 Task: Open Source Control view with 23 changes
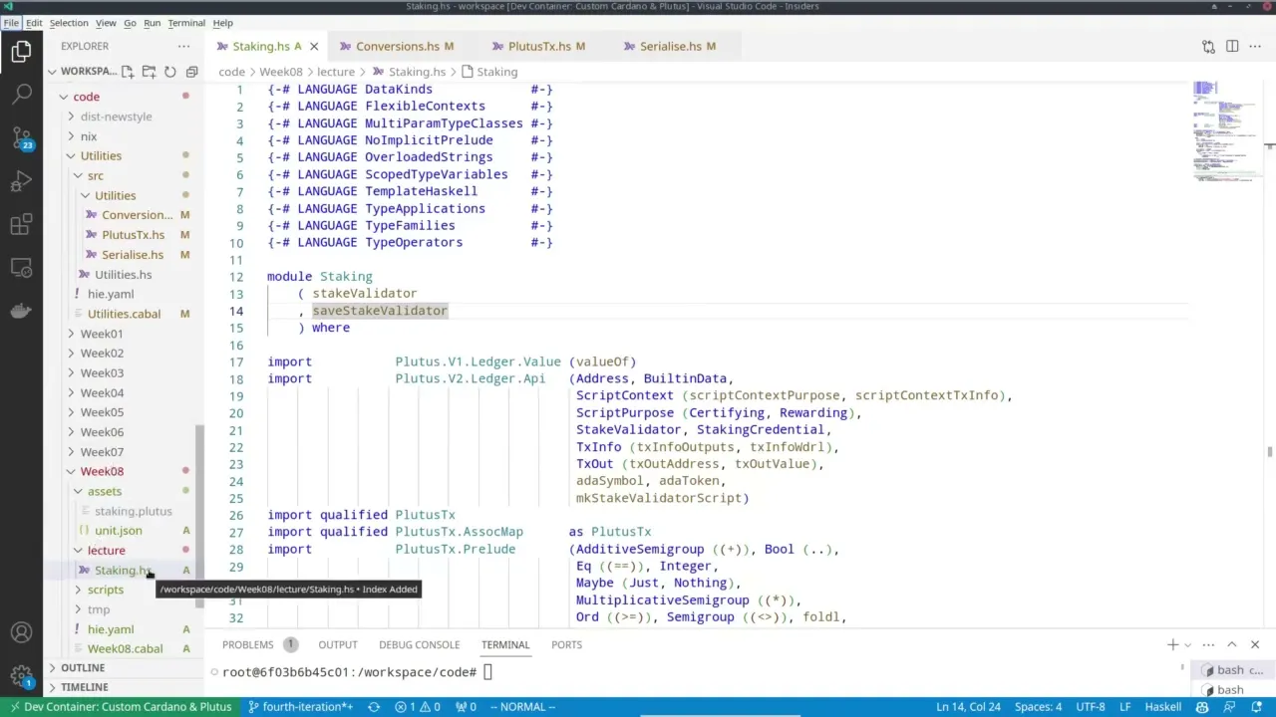(21, 137)
